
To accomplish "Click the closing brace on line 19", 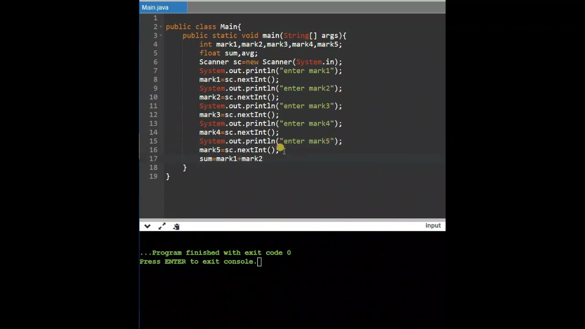I will pos(168,176).
